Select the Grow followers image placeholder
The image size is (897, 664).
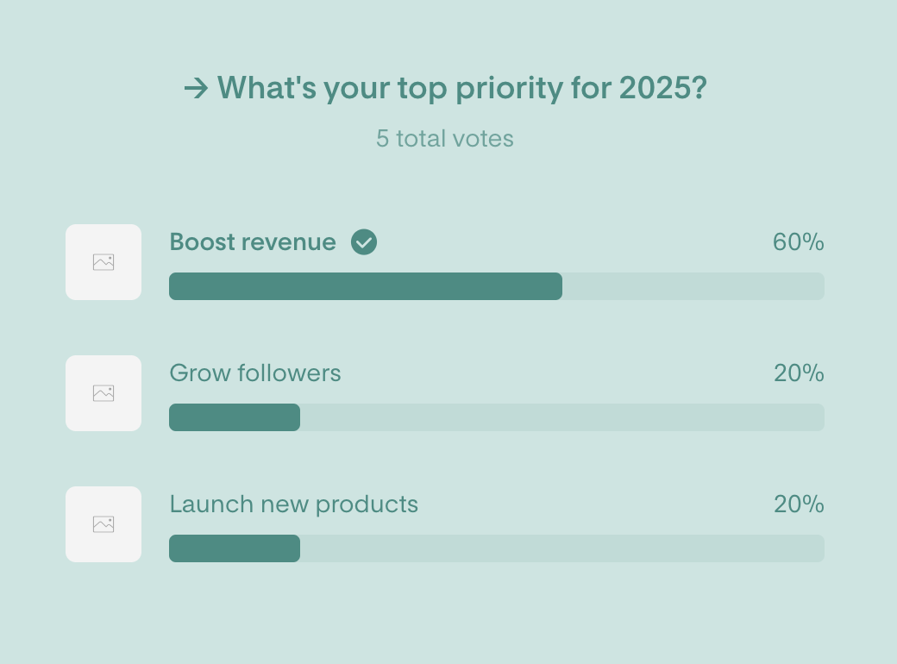[x=103, y=393]
